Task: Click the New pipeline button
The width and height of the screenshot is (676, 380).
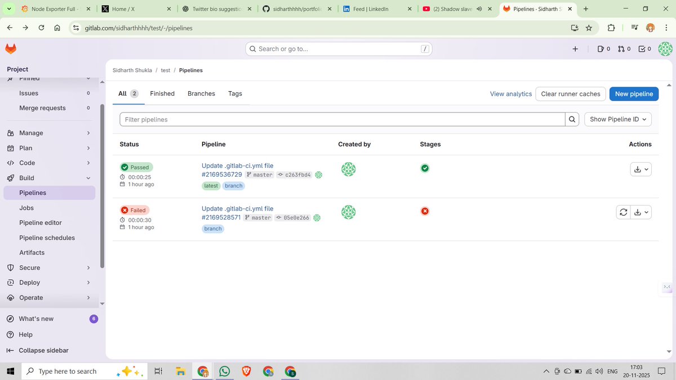Action: click(x=633, y=93)
